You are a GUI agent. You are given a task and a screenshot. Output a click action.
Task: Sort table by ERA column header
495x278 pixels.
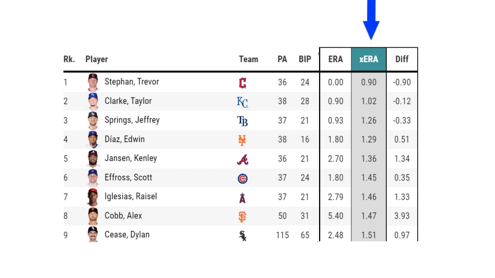(x=335, y=59)
